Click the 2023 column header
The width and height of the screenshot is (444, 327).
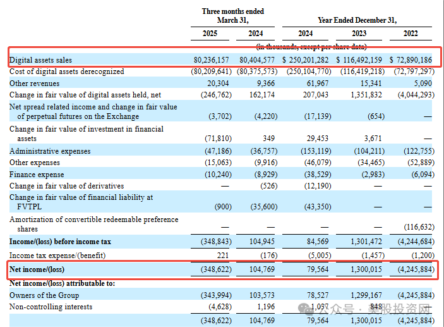coord(359,34)
